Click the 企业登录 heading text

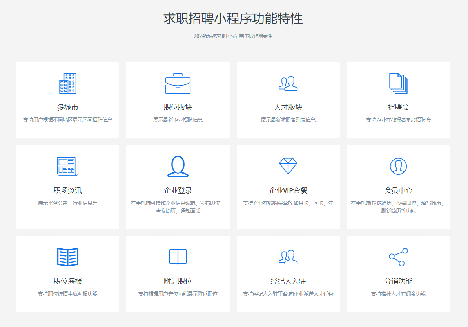(x=178, y=190)
